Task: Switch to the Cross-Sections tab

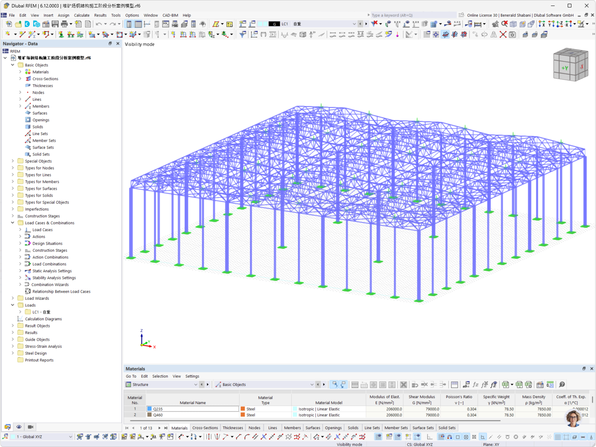Action: [205, 428]
